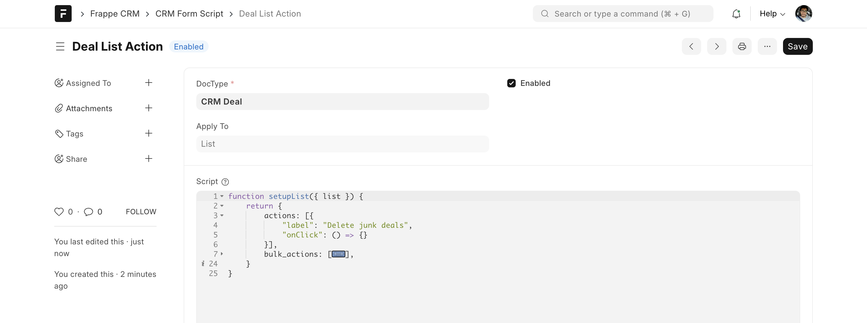The image size is (867, 323).
Task: Click the setupList function name
Action: pos(289,196)
